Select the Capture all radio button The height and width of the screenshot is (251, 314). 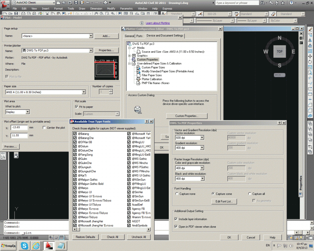click(x=250, y=194)
